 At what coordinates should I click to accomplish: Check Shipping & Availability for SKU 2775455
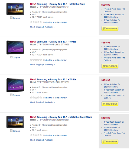(43, 65)
